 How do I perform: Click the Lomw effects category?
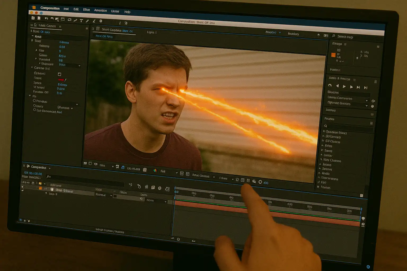tap(328, 155)
